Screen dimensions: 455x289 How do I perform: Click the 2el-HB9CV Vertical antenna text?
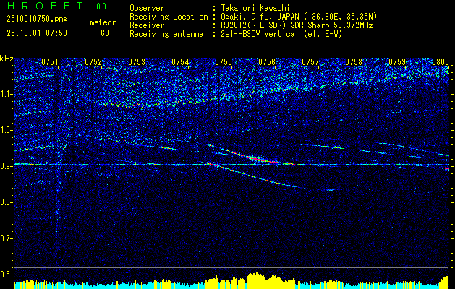(x=281, y=34)
